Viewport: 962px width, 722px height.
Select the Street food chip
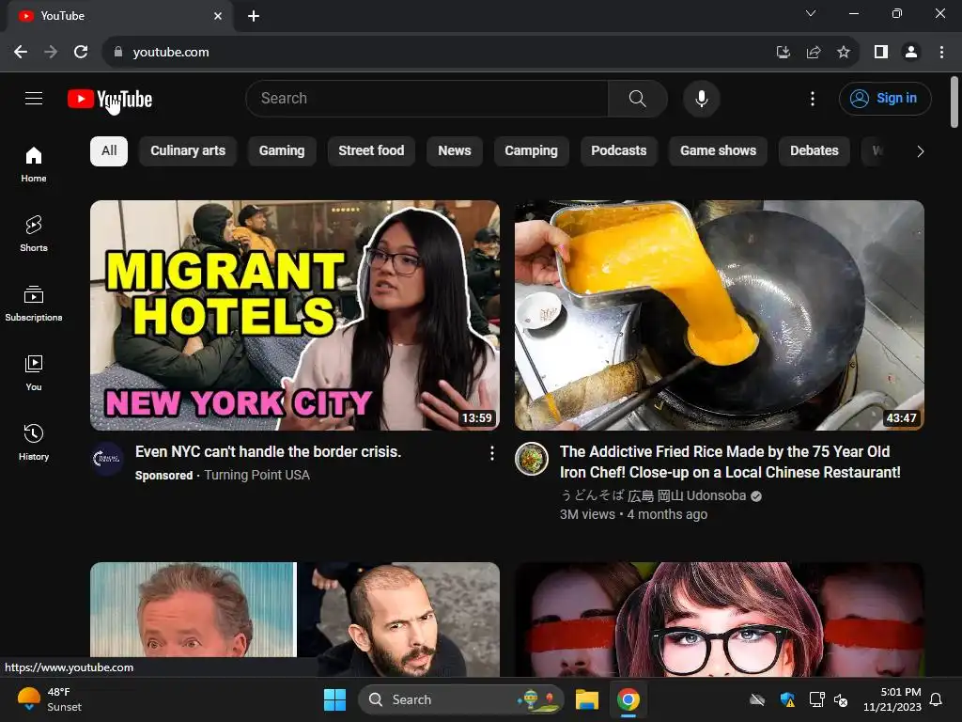371,151
